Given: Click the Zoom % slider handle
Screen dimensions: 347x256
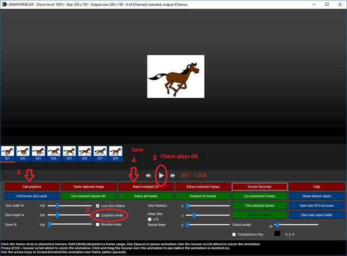Looking at the screenshot, I should pyautogui.click(x=49, y=224).
